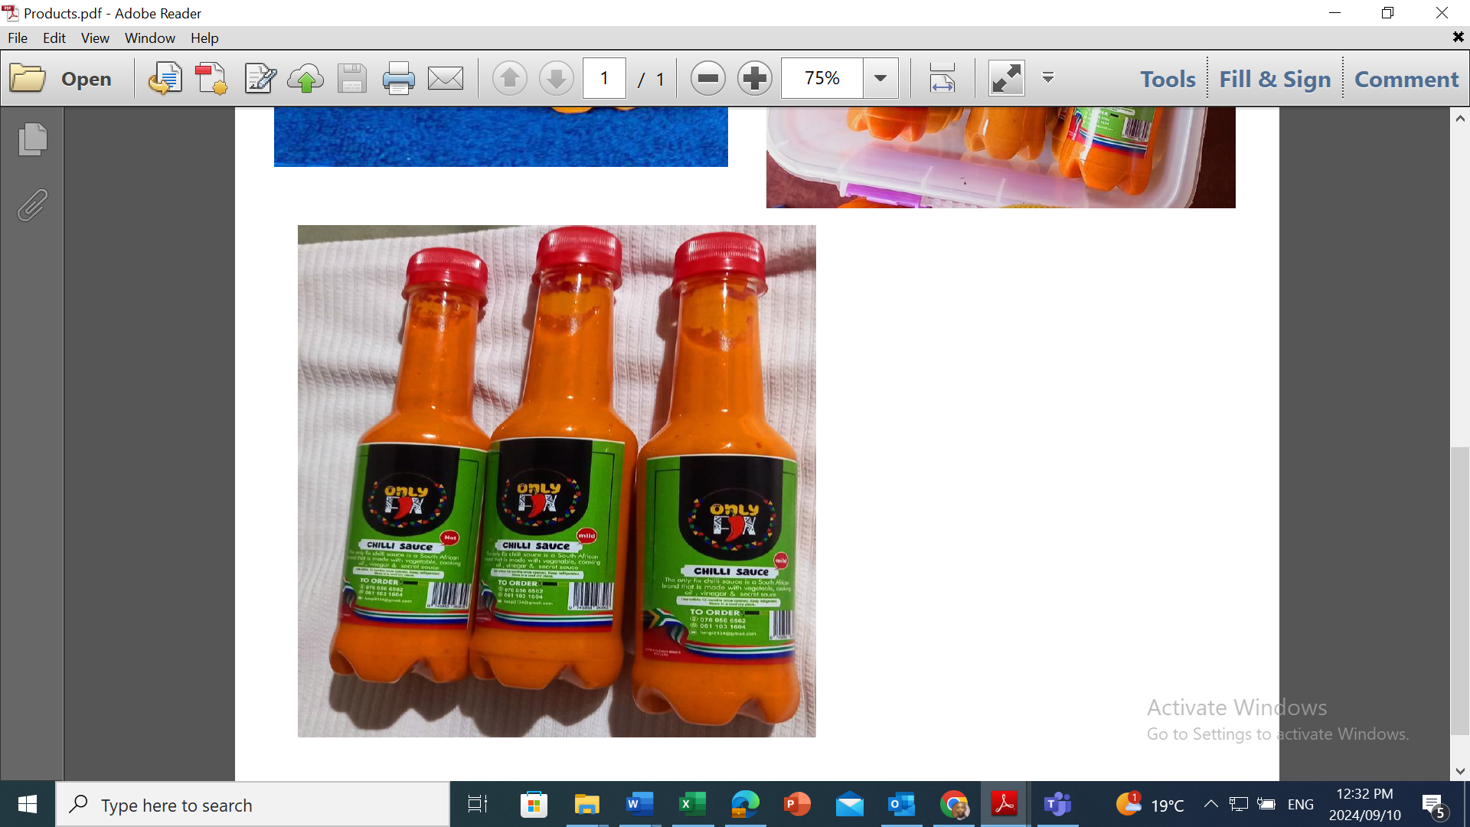This screenshot has height=827, width=1470.
Task: Expand the toolbar customize options arrow
Action: (1048, 78)
